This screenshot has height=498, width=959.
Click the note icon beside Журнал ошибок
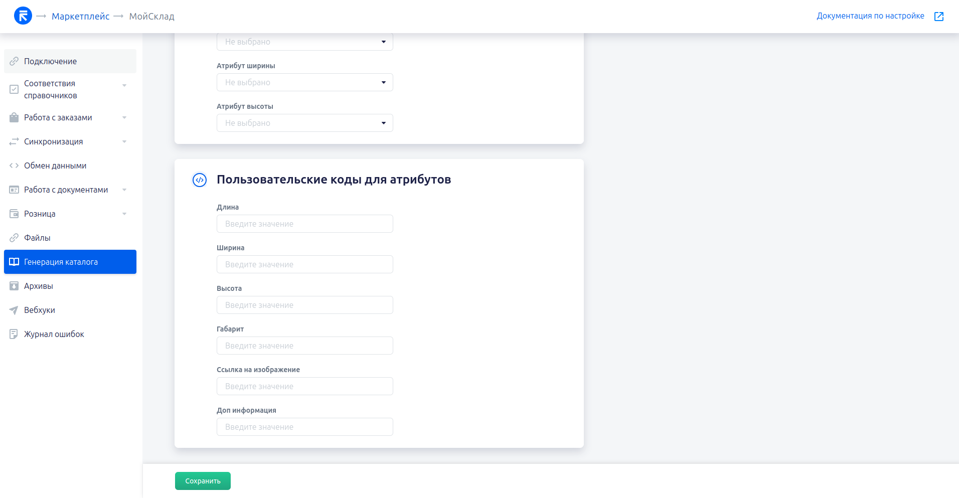[14, 334]
